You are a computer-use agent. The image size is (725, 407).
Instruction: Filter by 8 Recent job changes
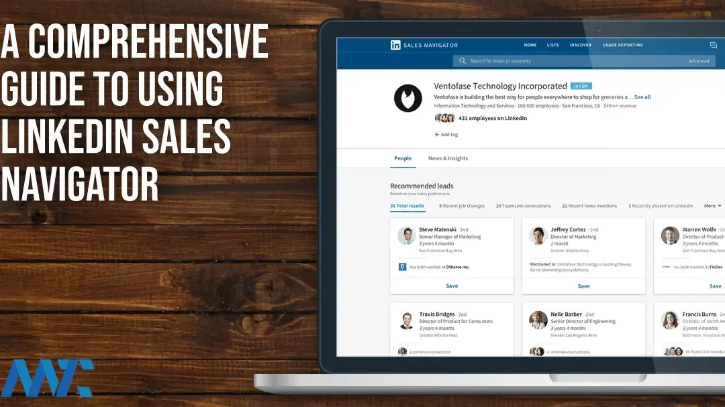coord(461,206)
